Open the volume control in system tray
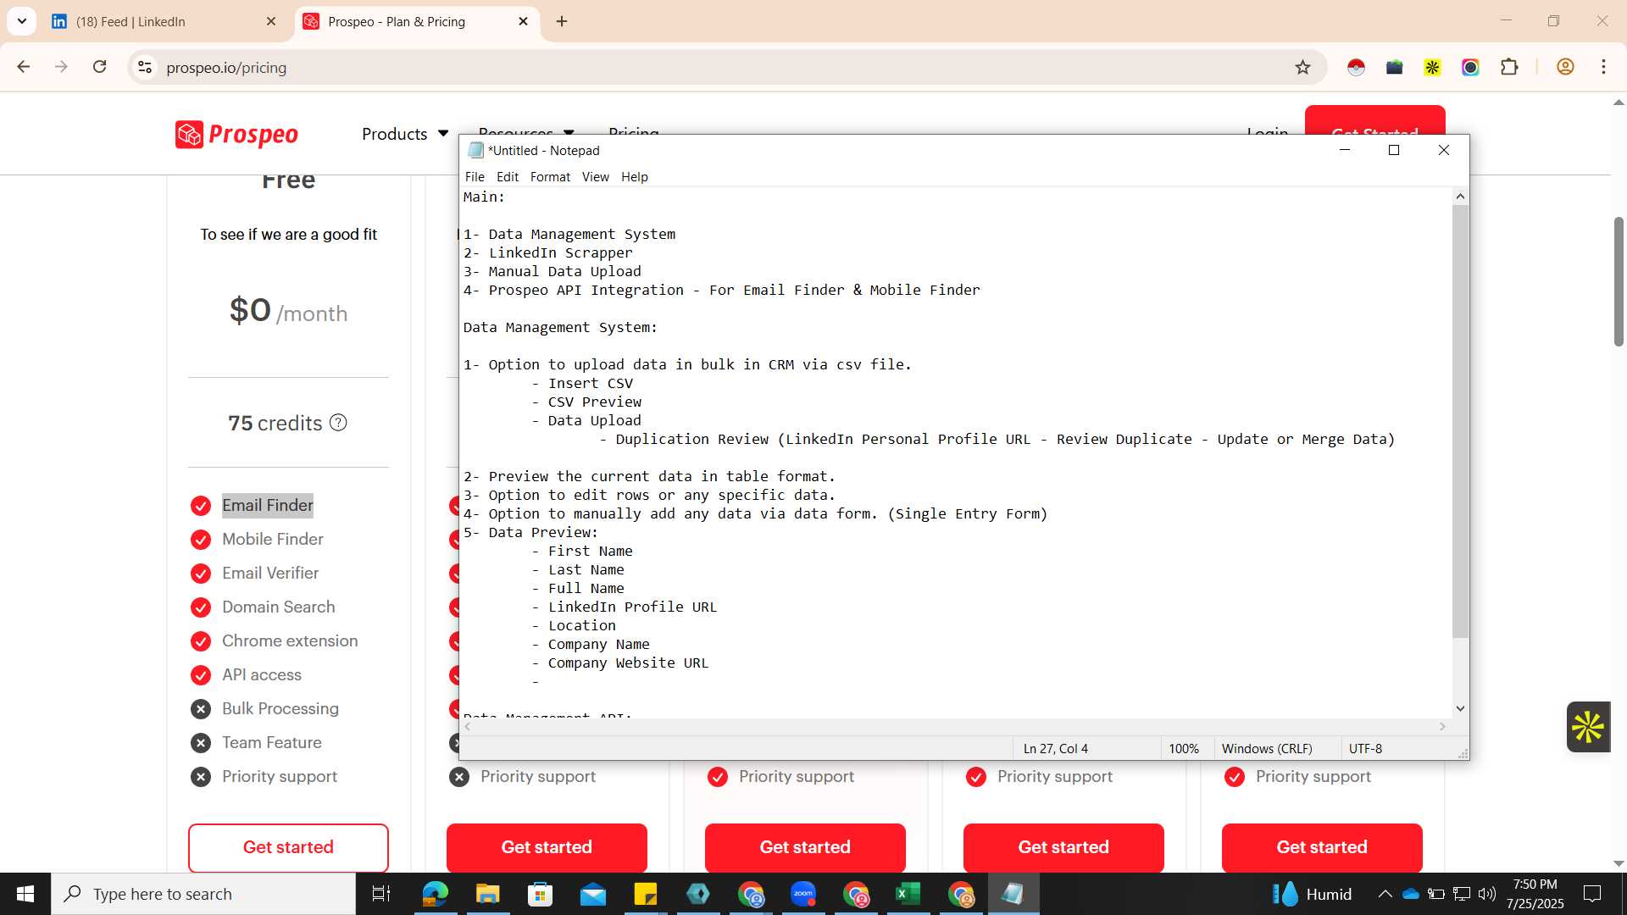Image resolution: width=1627 pixels, height=915 pixels. tap(1487, 894)
